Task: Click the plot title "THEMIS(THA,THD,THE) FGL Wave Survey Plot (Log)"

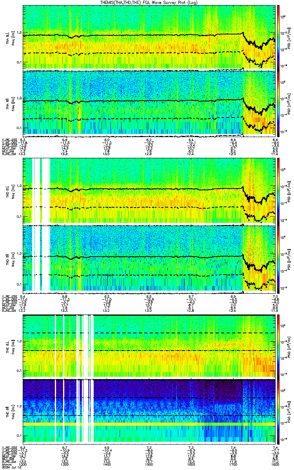Action: point(149,2)
